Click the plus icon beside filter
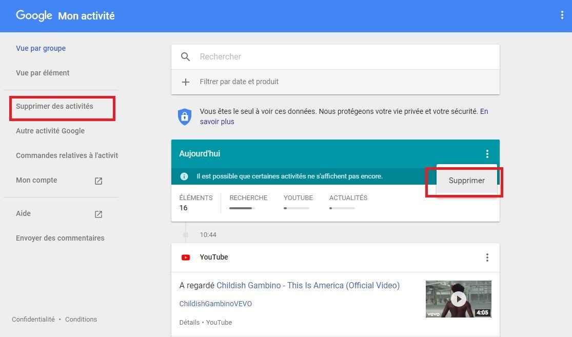The image size is (572, 337). point(185,82)
